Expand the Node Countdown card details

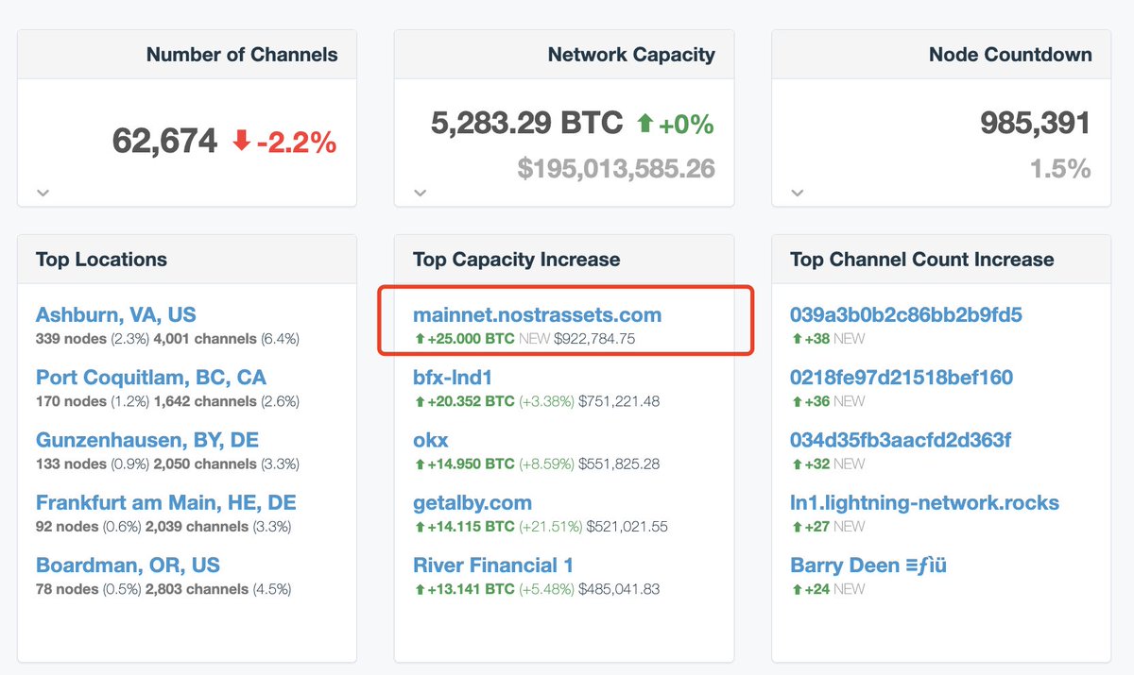coord(797,193)
